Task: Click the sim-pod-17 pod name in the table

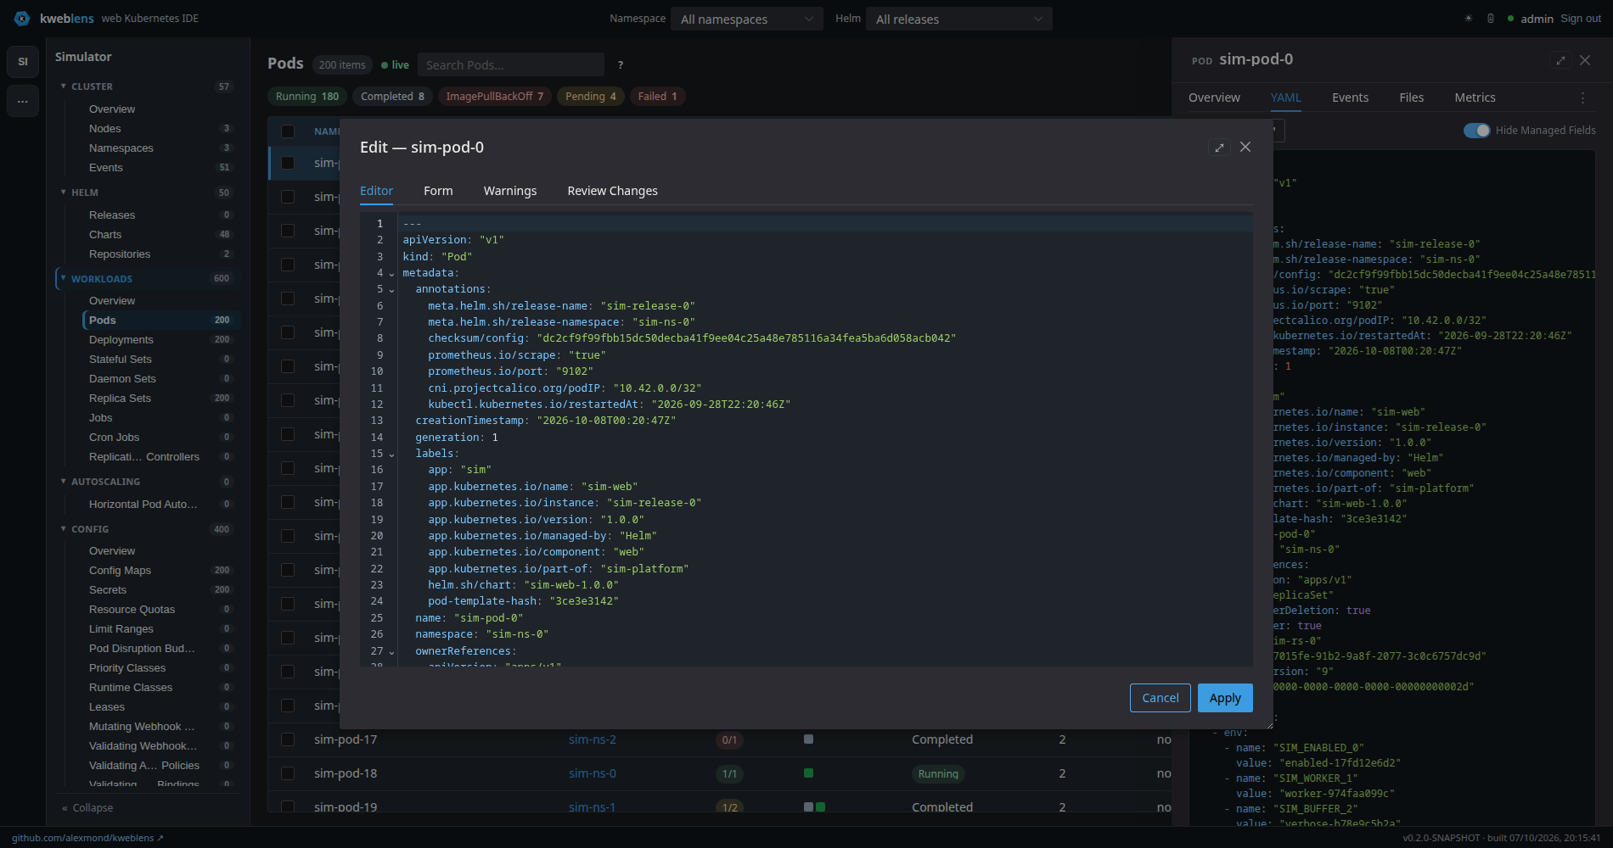Action: point(346,739)
